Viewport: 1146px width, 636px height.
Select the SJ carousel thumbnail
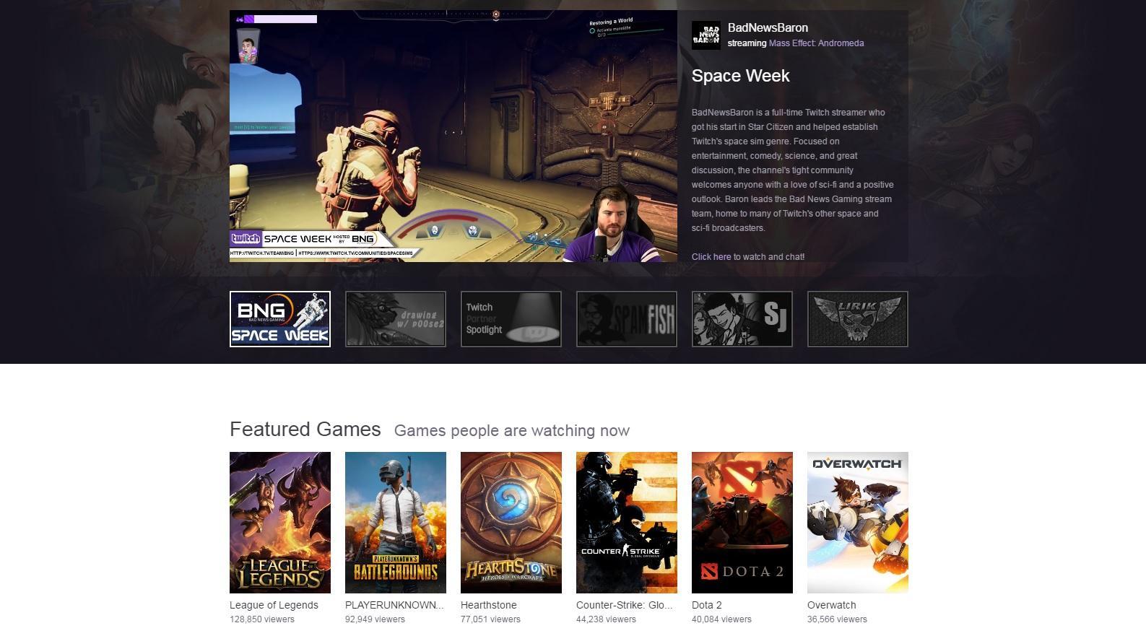tap(742, 319)
